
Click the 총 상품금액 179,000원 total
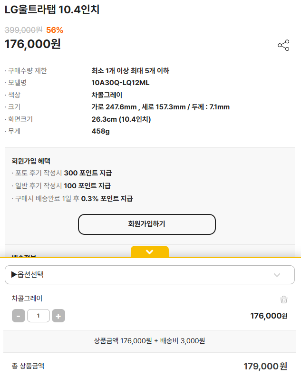(x=265, y=366)
